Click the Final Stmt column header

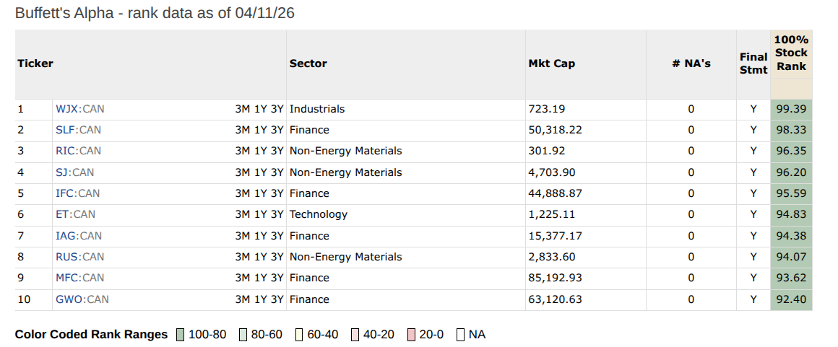753,63
